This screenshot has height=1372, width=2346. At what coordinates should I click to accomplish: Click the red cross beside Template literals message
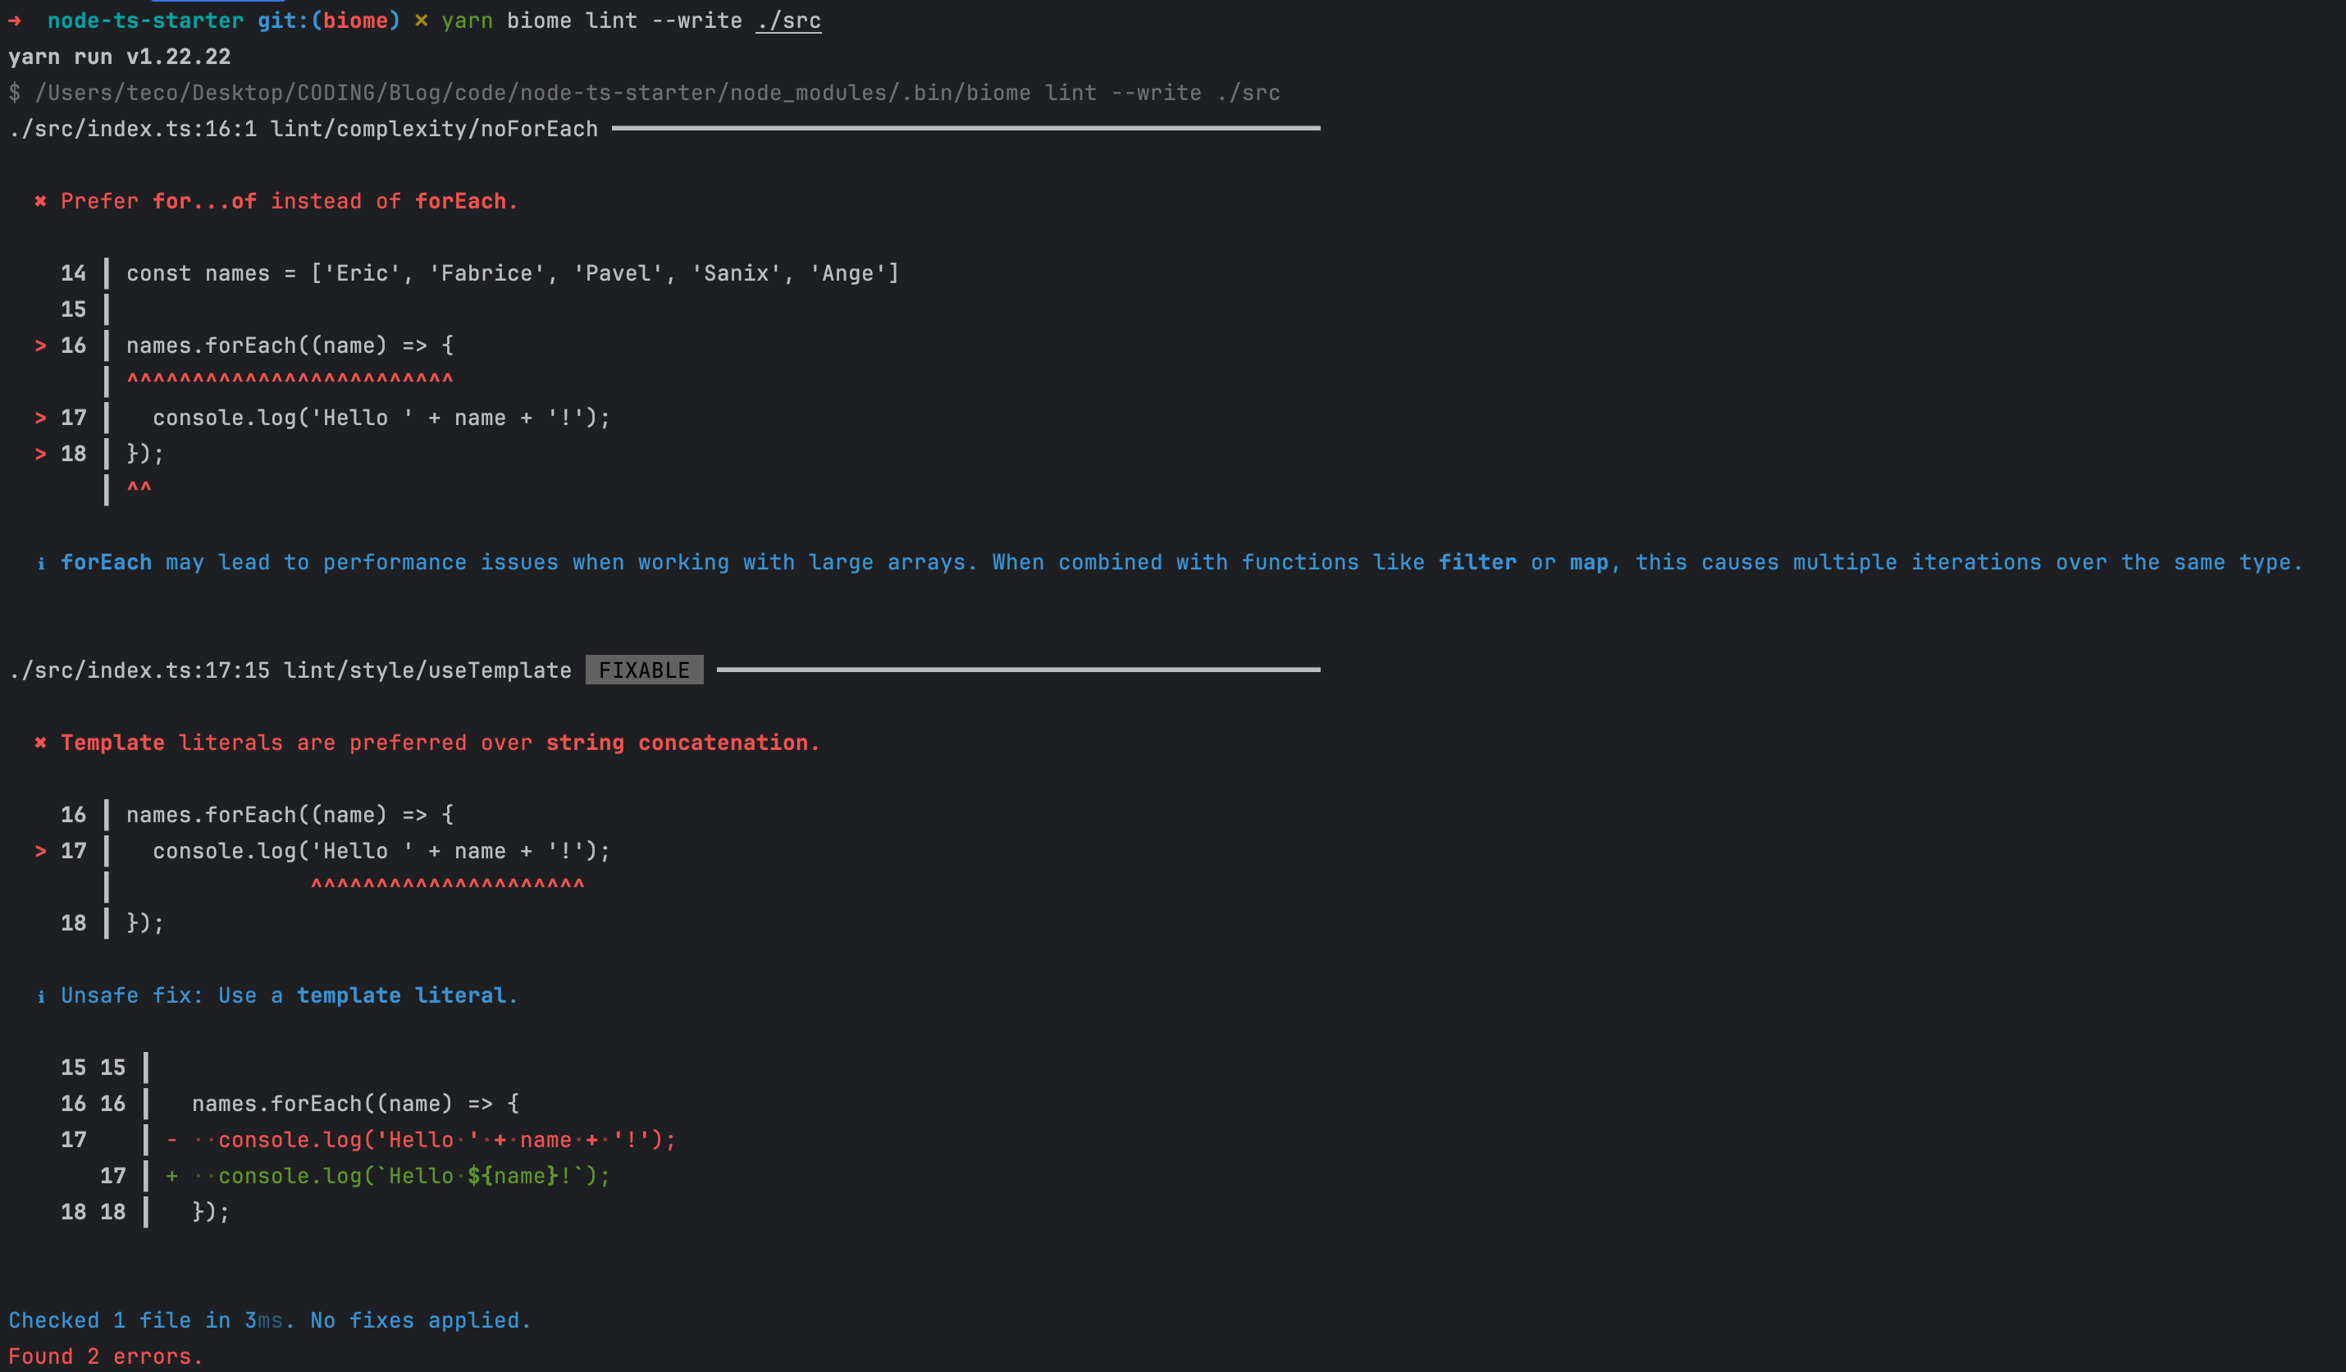pyautogui.click(x=41, y=743)
